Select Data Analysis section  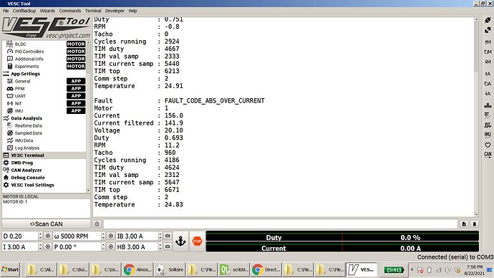pyautogui.click(x=44, y=118)
